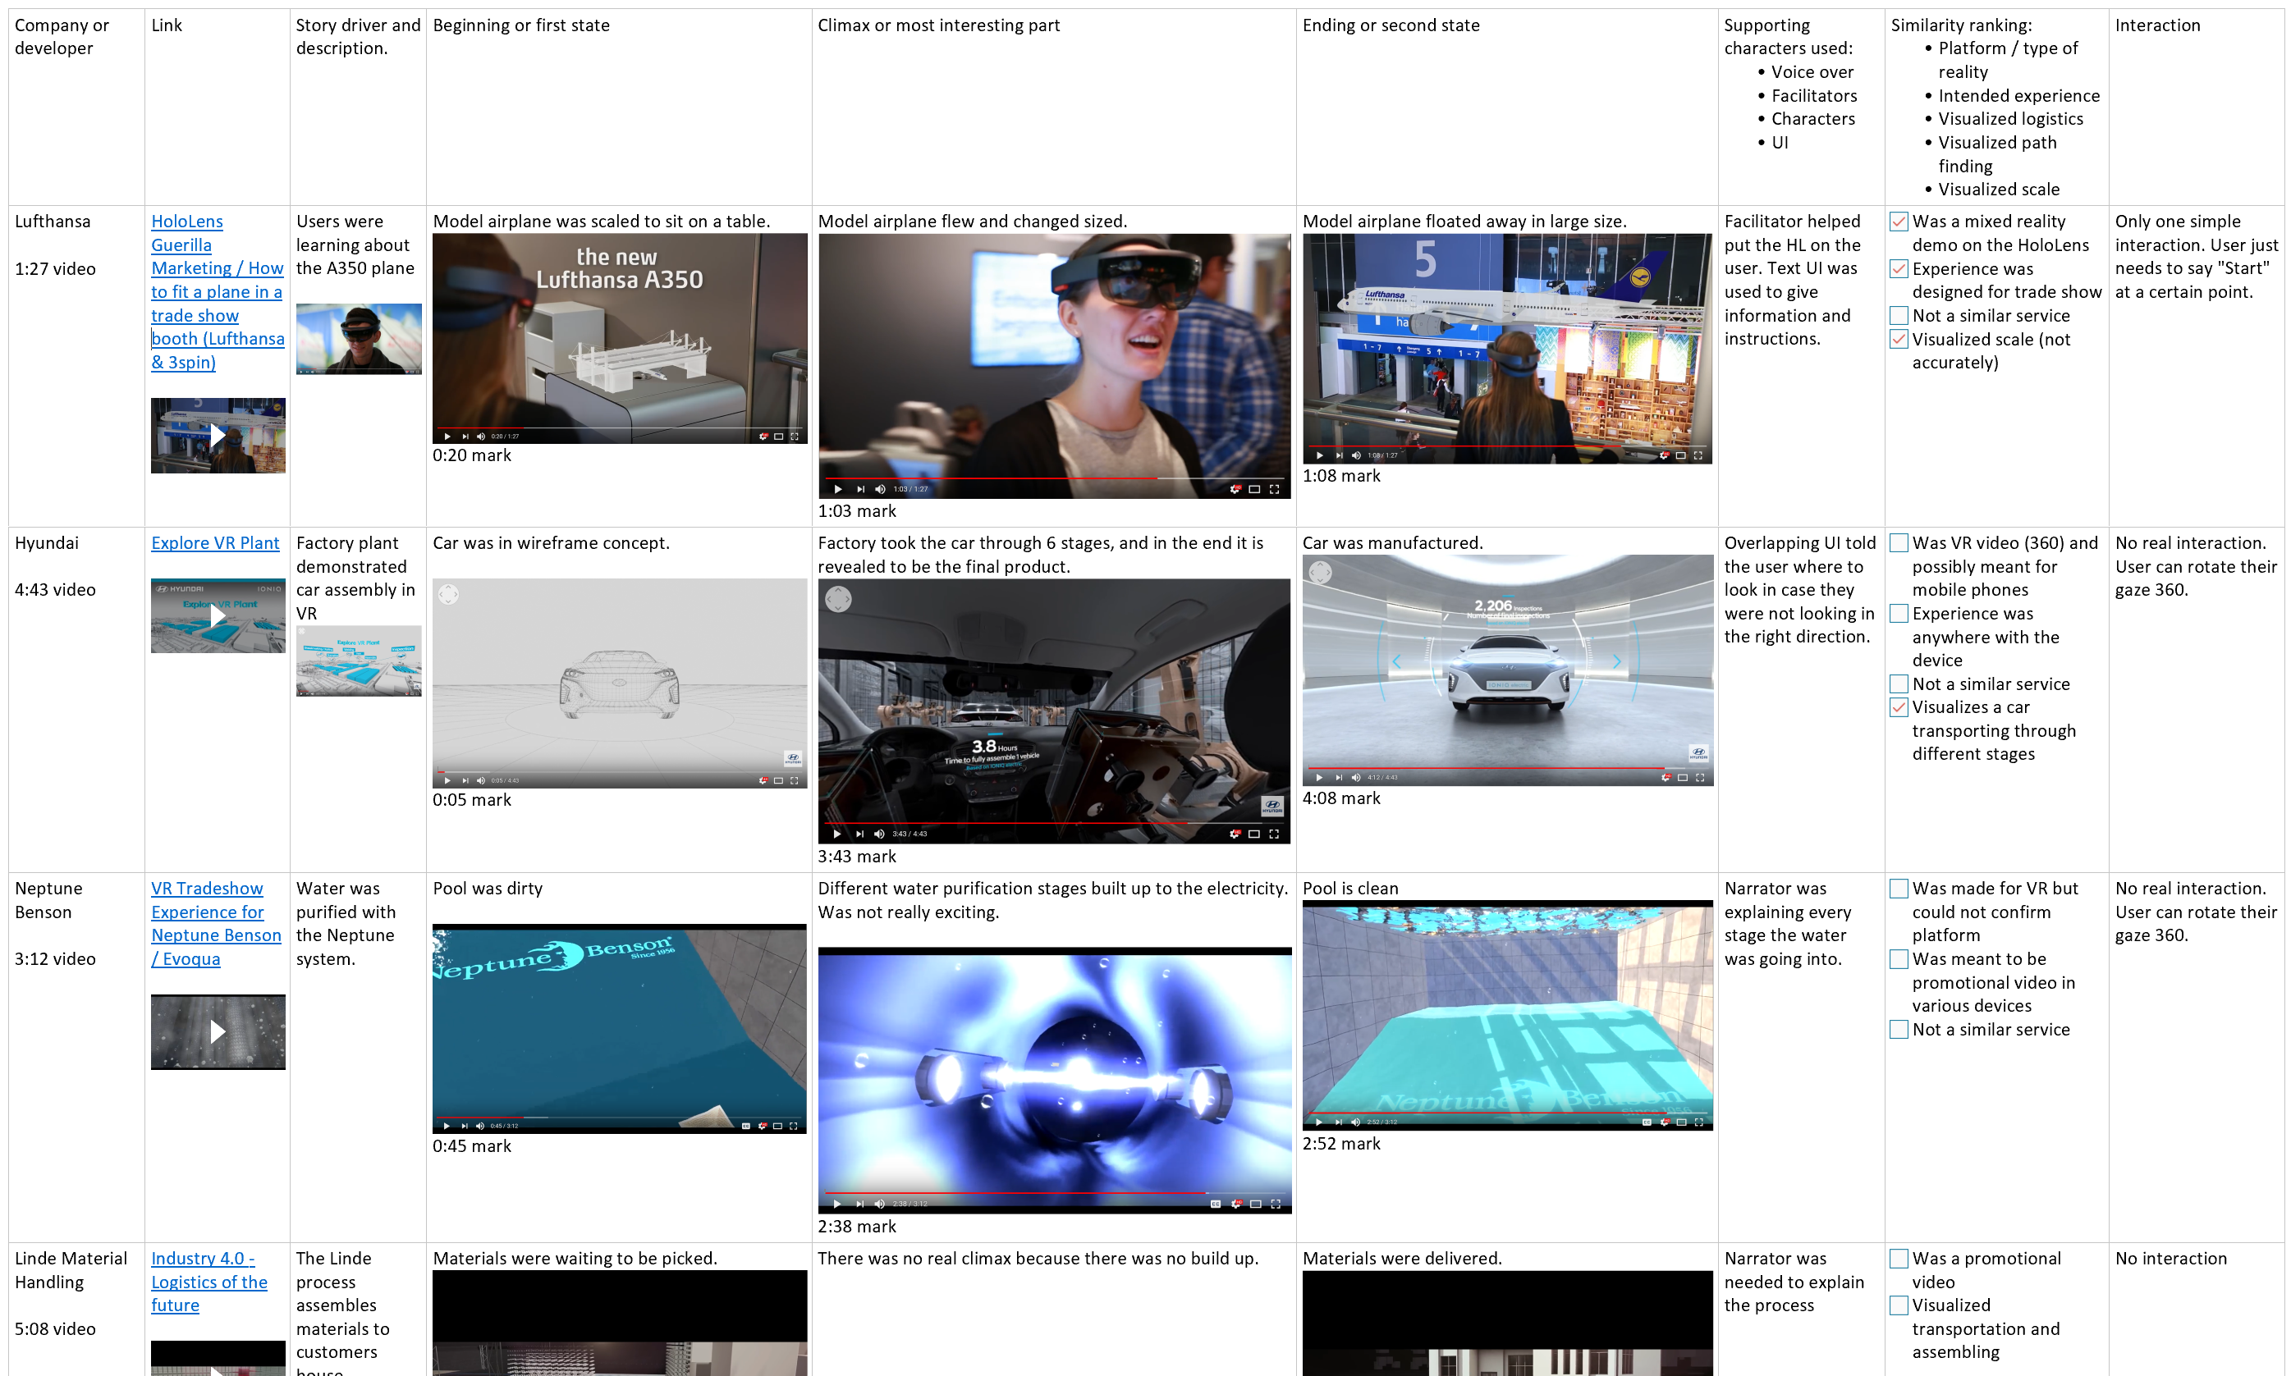Check the 'Was VR video (360)' checkbox

(1899, 543)
